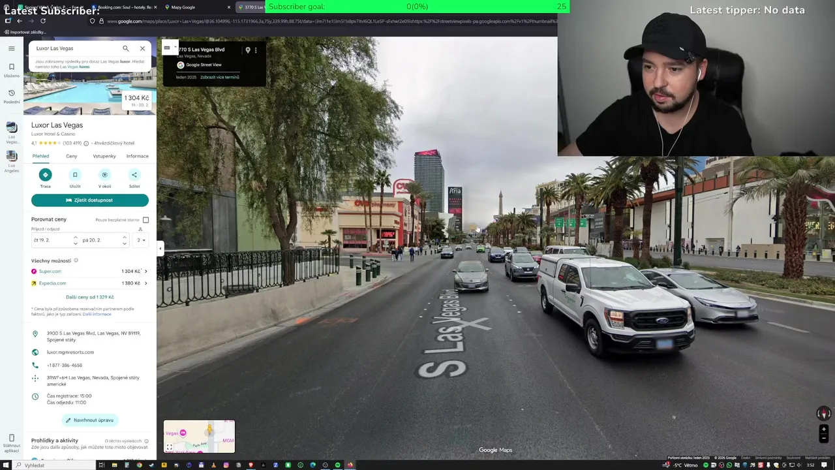The height and width of the screenshot is (470, 835).
Task: Open the guest count dropdown showing 2
Action: click(141, 240)
